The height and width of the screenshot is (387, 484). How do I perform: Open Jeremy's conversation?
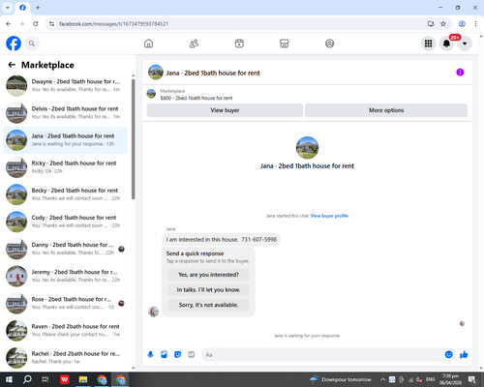click(x=65, y=276)
